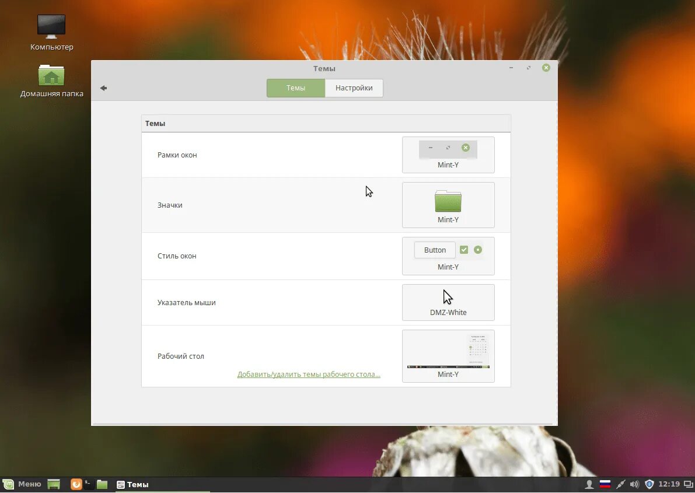
Task: Switch to the Настройки tab
Action: point(354,88)
